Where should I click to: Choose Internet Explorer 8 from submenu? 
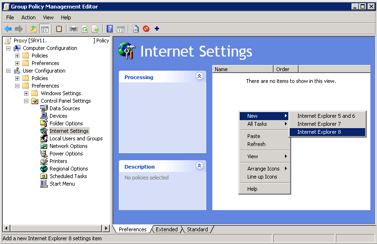327,132
